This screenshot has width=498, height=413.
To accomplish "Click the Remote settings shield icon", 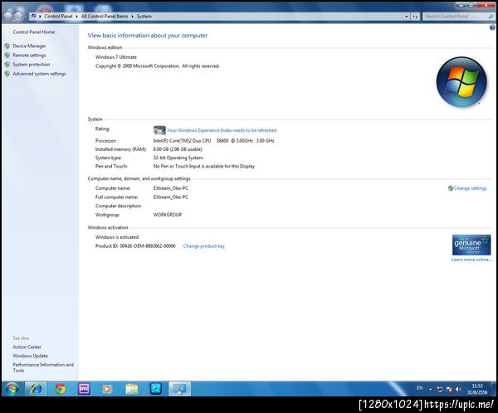I will 7,56.
